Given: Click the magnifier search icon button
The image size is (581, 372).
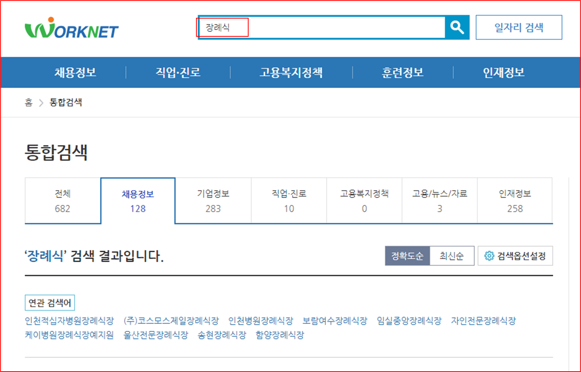Looking at the screenshot, I should [x=457, y=27].
